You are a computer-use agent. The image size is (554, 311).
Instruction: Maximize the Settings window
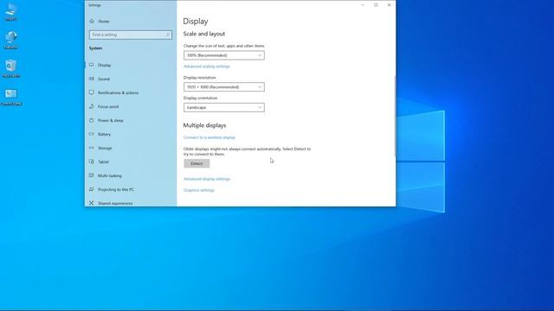[376, 5]
